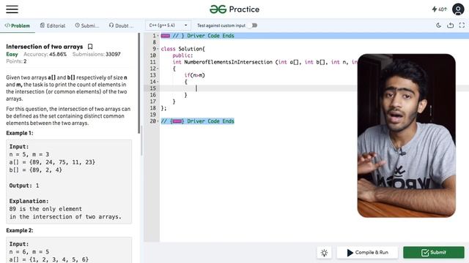The width and height of the screenshot is (469, 263).
Task: Bookmark the Intersection of two arrays problem
Action: [90, 47]
